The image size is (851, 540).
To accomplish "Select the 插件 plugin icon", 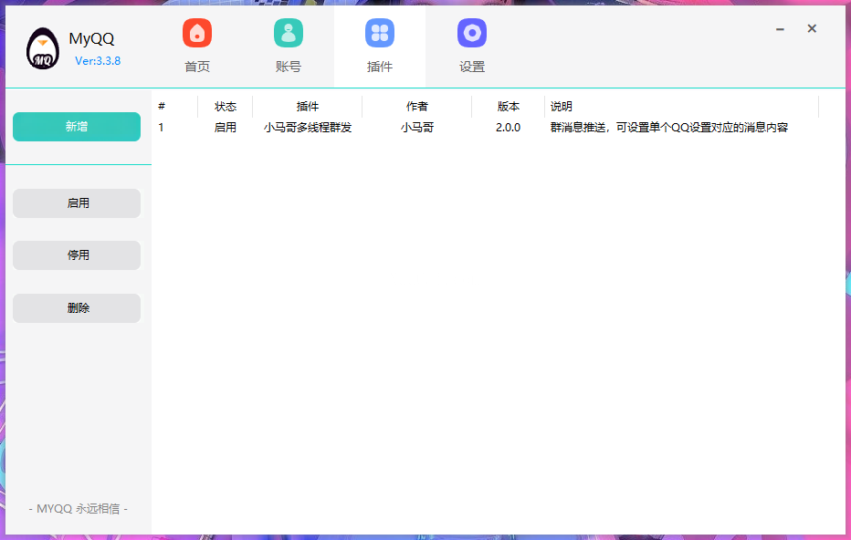I will coord(380,34).
